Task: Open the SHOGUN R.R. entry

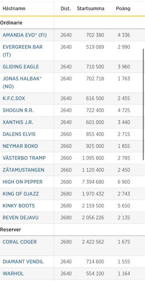Action: coord(18,110)
